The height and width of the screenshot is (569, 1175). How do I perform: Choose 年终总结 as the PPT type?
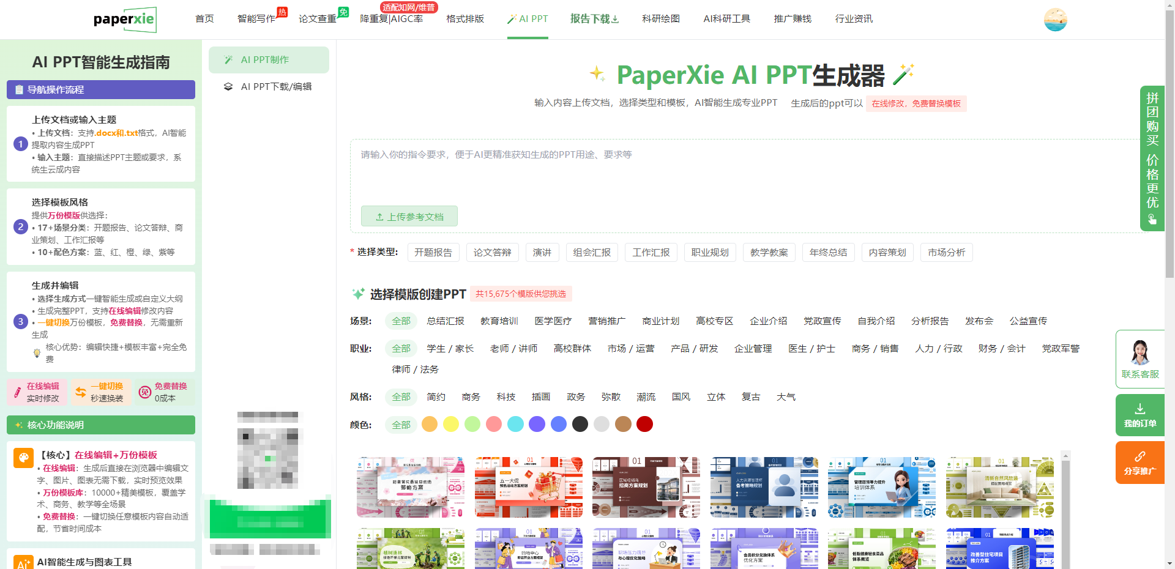pyautogui.click(x=828, y=253)
